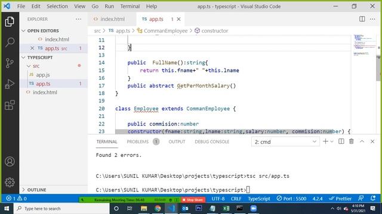Switch to the Output panel tab
Image resolution: width=382 pixels, height=214 pixels.
pos(177,141)
